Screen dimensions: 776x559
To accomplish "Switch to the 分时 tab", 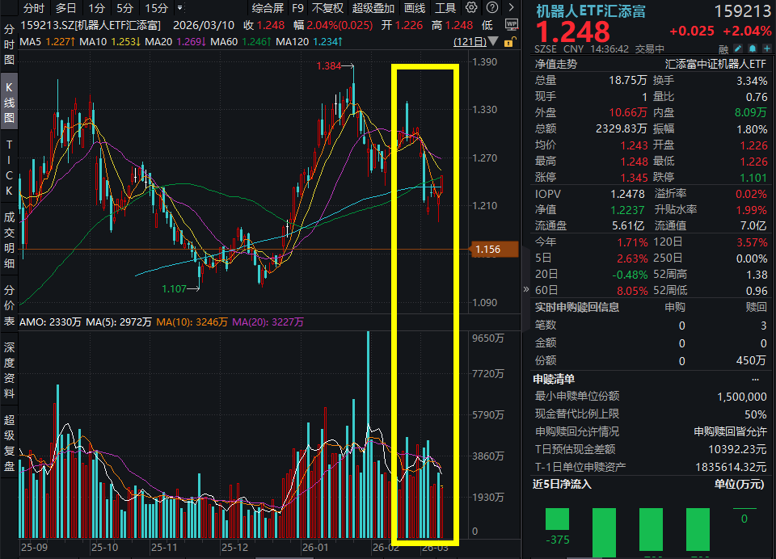I will [32, 8].
